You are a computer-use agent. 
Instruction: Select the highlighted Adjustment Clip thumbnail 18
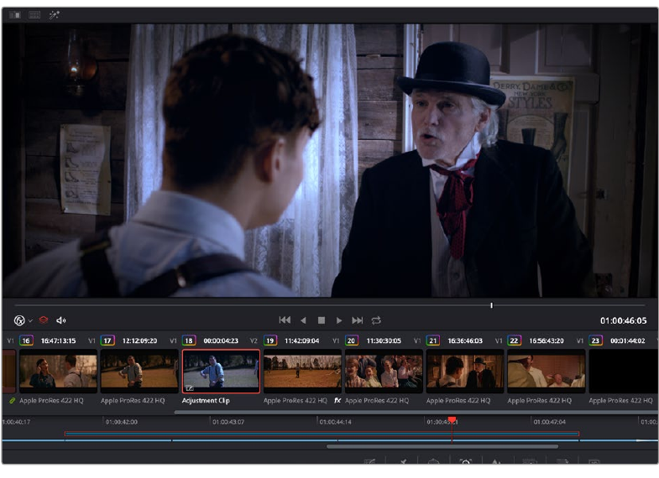221,371
